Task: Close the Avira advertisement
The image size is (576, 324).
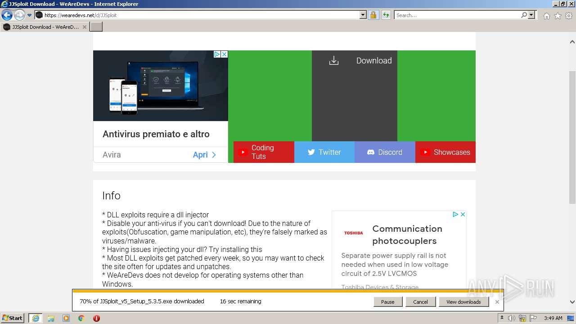Action: pyautogui.click(x=224, y=54)
